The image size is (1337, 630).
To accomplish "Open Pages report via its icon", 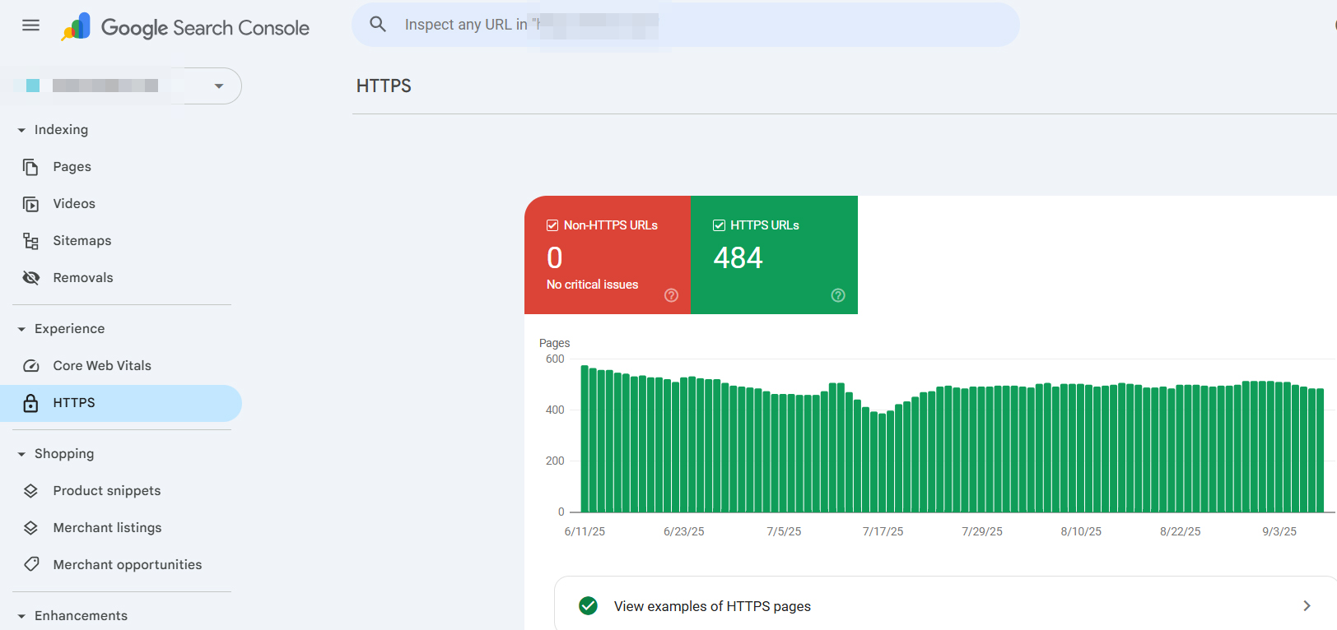I will pyautogui.click(x=30, y=167).
